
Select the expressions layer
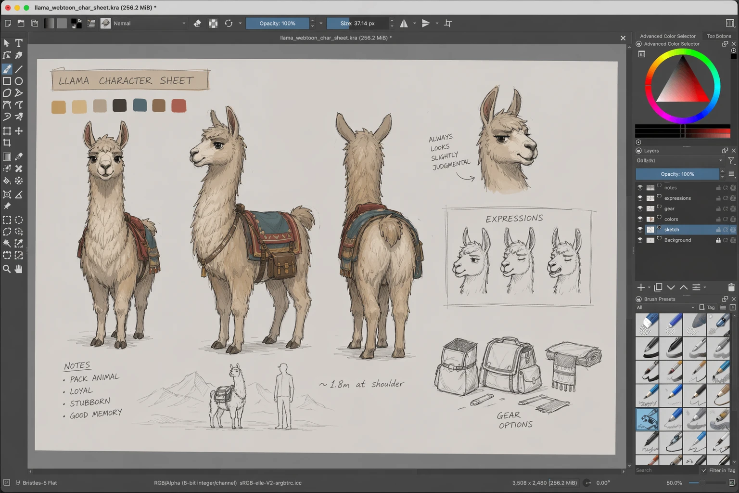677,198
